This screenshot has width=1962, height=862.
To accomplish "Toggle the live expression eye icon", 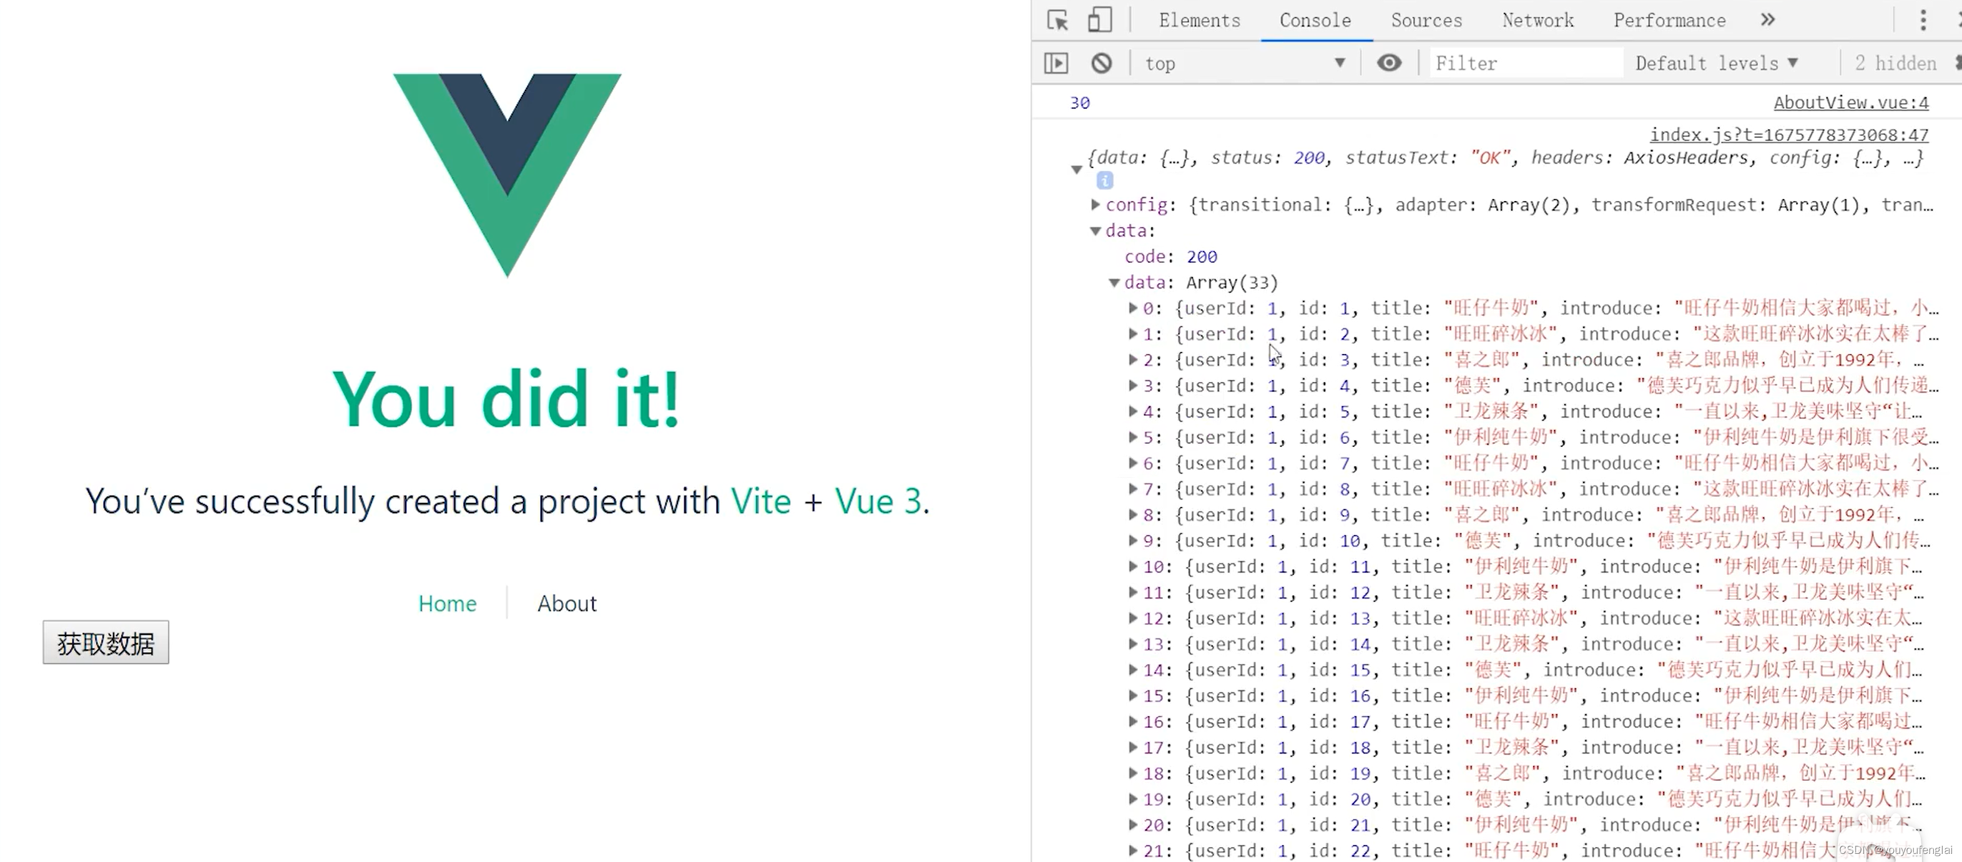I will [x=1388, y=62].
